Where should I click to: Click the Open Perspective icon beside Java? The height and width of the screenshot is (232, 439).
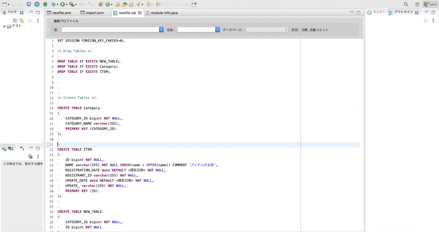pyautogui.click(x=417, y=4)
